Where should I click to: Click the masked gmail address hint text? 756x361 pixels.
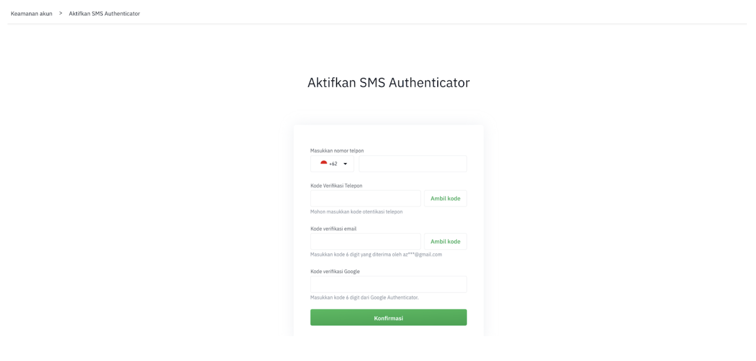tap(422, 254)
